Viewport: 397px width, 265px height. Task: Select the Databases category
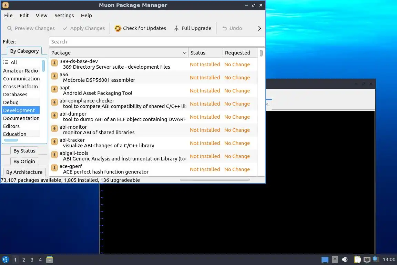click(21, 94)
